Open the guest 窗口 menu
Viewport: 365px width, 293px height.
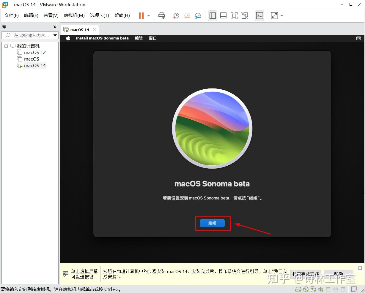click(153, 38)
